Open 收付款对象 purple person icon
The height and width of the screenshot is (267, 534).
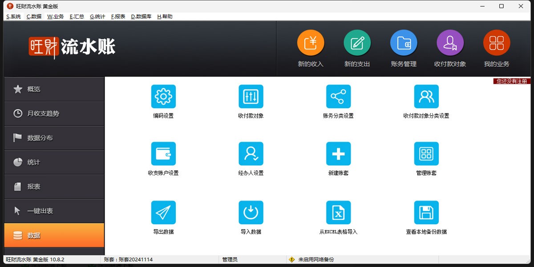point(450,43)
